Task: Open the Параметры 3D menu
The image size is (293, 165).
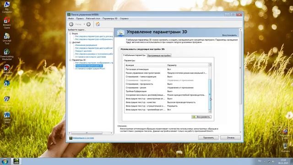Action: click(110, 18)
